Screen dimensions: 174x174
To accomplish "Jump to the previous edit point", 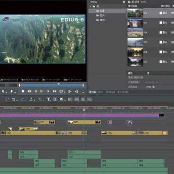I will [x=70, y=91].
